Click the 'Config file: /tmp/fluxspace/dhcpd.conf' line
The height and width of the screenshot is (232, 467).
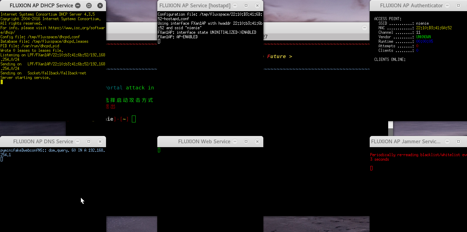(40, 37)
